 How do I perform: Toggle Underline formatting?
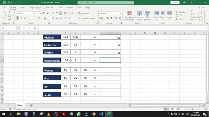tap(25, 18)
